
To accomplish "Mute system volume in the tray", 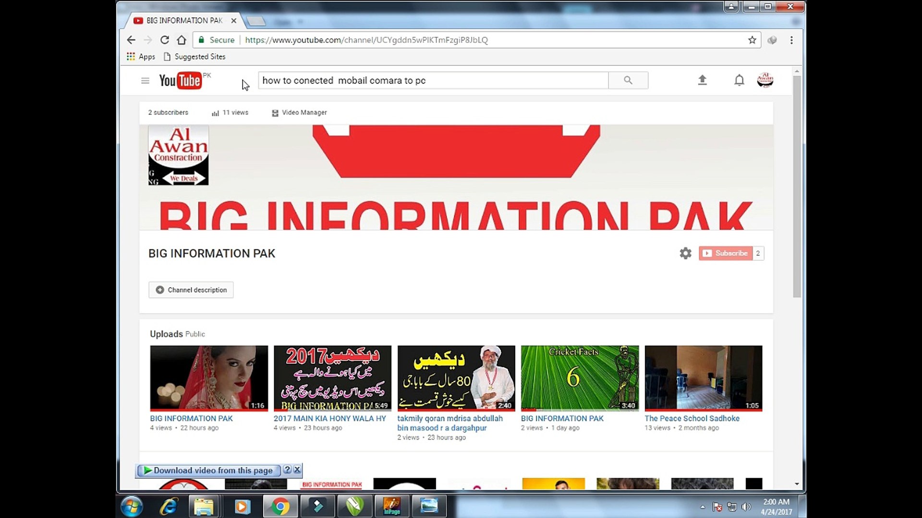I will 746,507.
